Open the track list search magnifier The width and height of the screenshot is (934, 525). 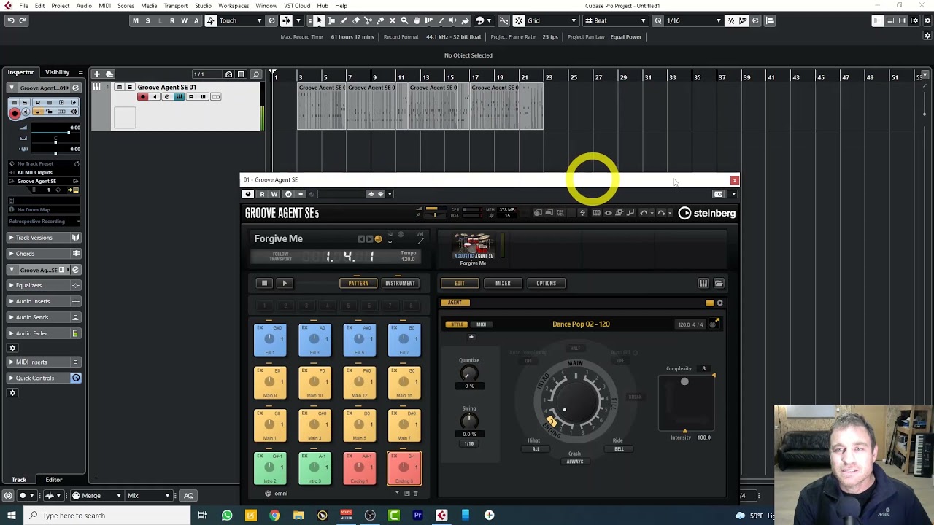tap(255, 74)
